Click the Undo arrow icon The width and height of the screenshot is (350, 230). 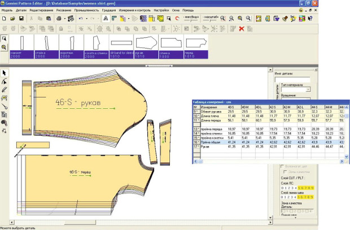[x=82, y=19]
